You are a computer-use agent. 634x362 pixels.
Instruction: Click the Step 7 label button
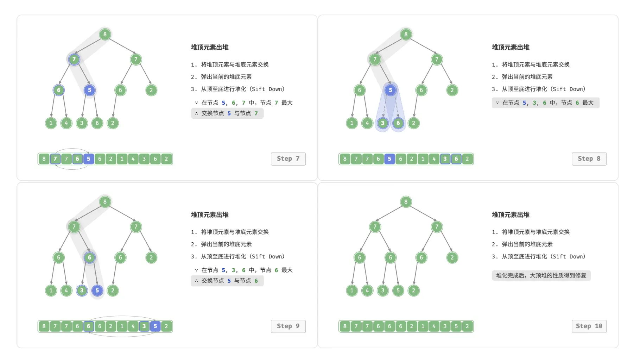point(288,159)
